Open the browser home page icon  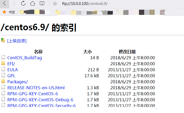[x=32, y=3]
